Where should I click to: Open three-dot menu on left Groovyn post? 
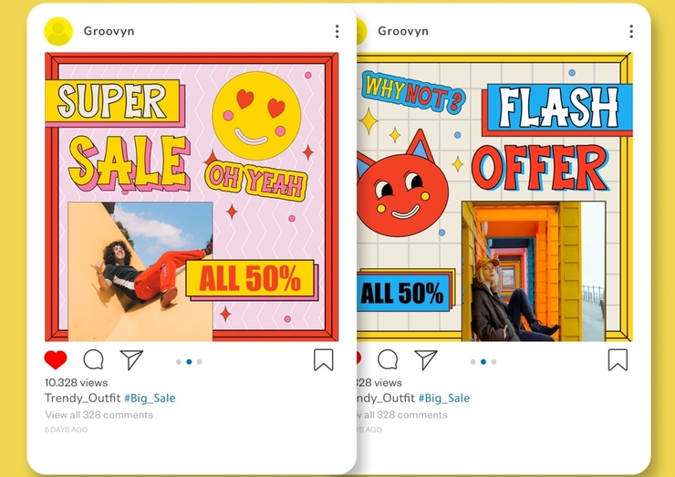[x=337, y=31]
